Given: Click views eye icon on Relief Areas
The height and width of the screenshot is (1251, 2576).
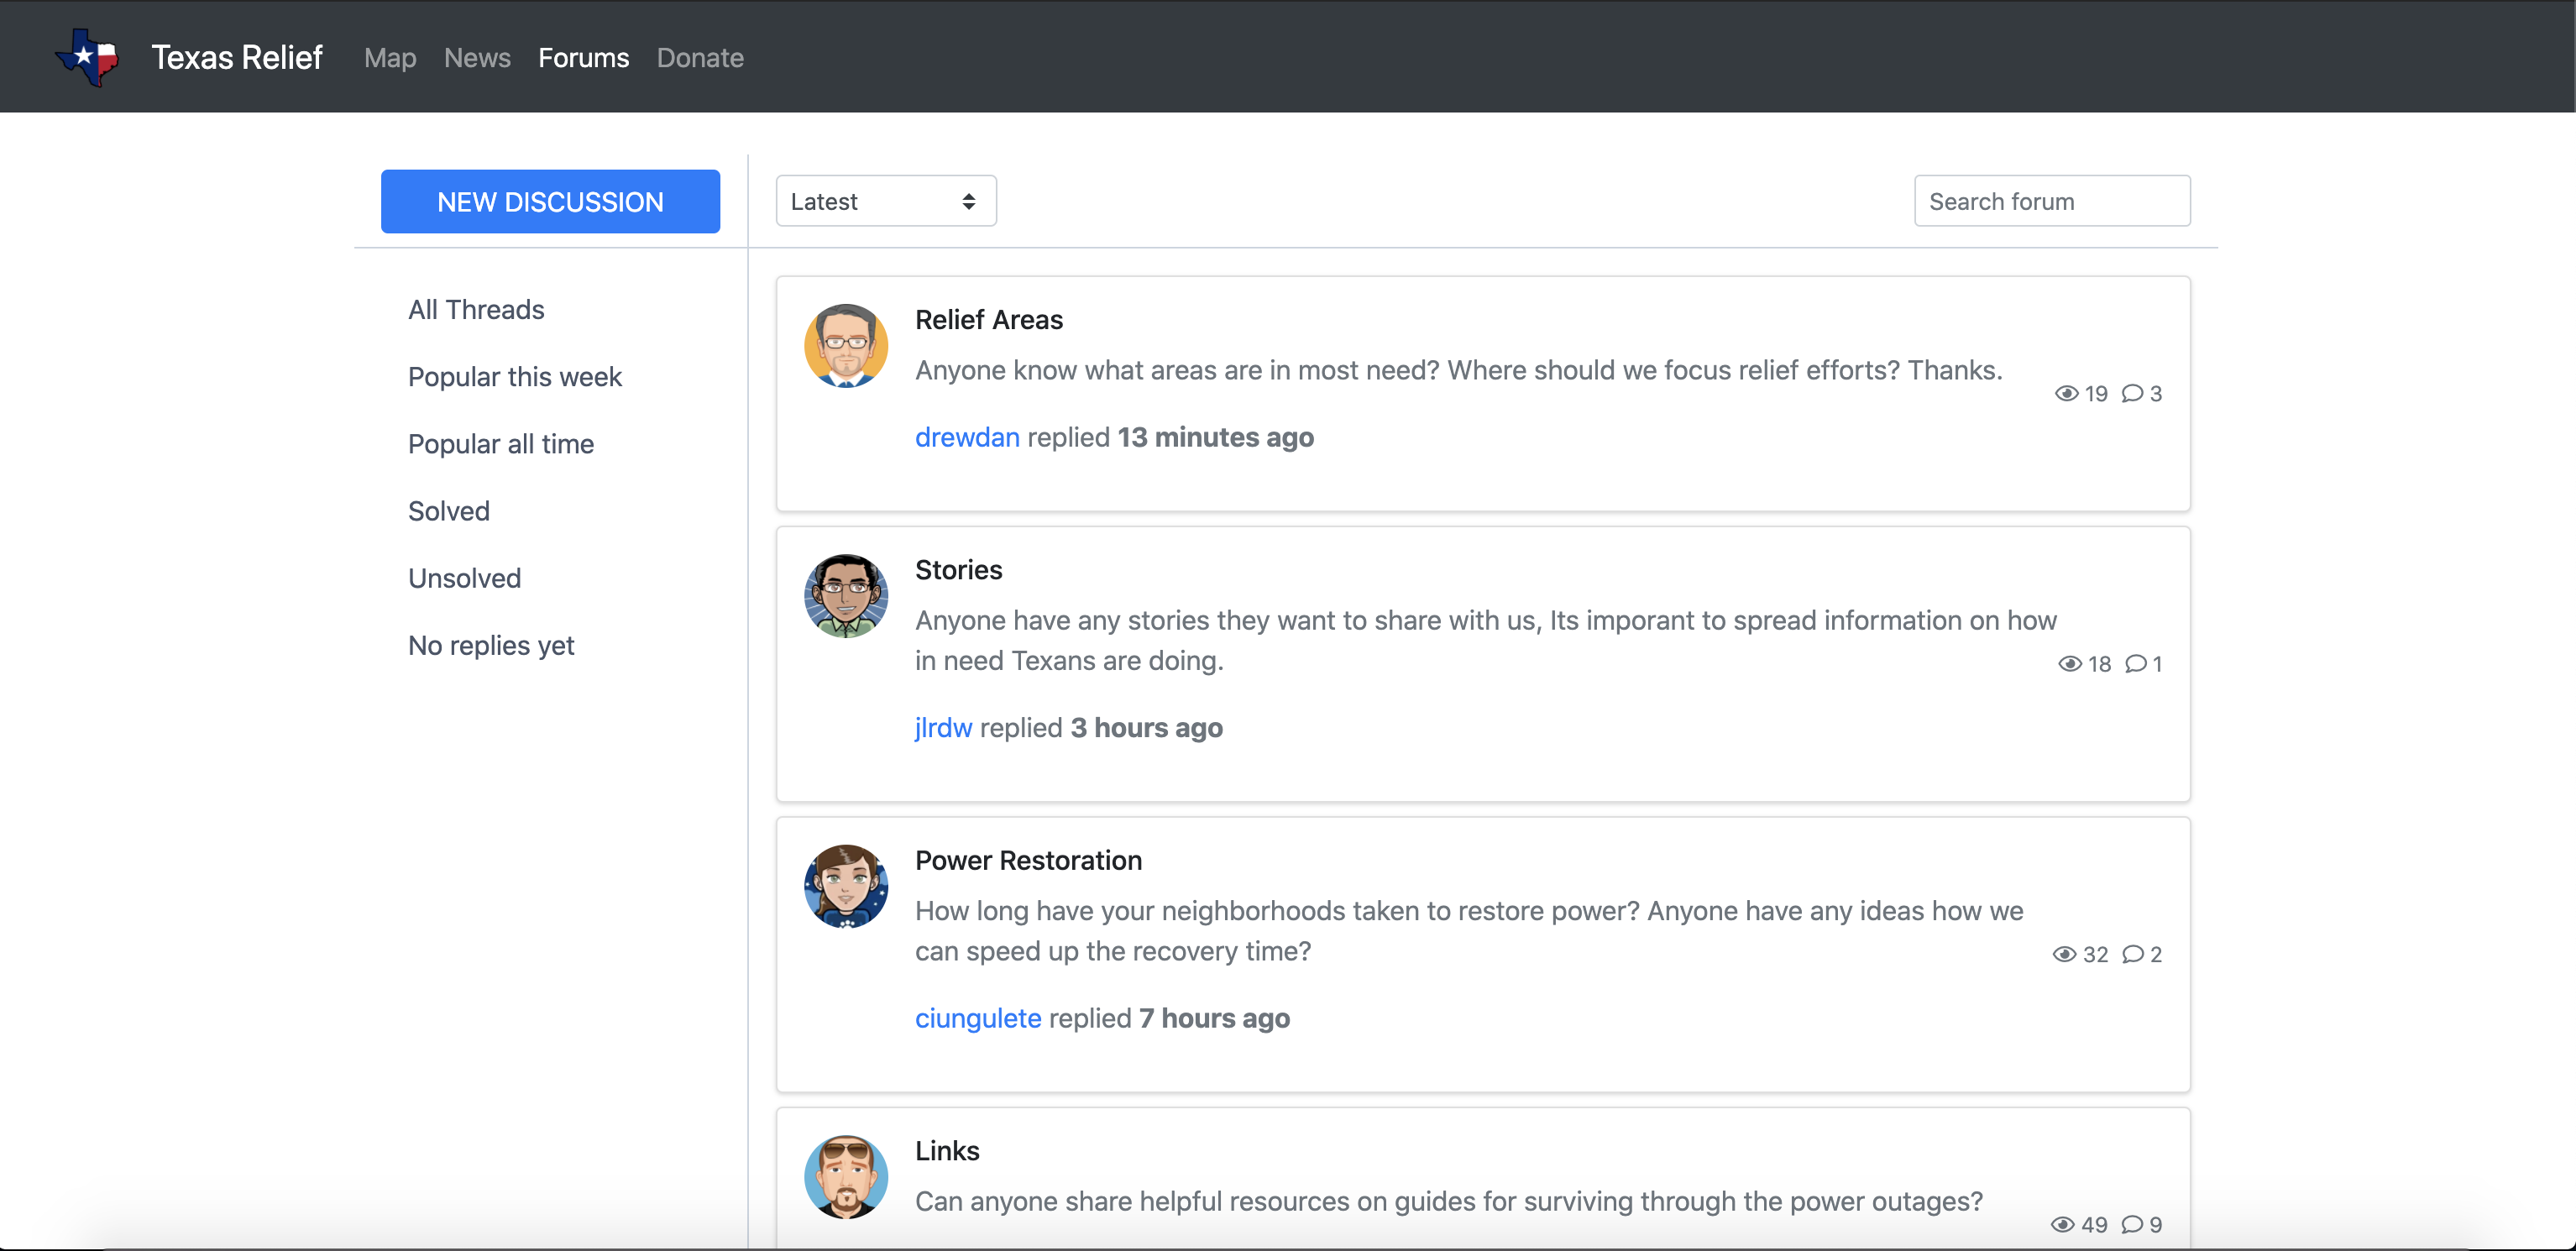Looking at the screenshot, I should 2066,393.
